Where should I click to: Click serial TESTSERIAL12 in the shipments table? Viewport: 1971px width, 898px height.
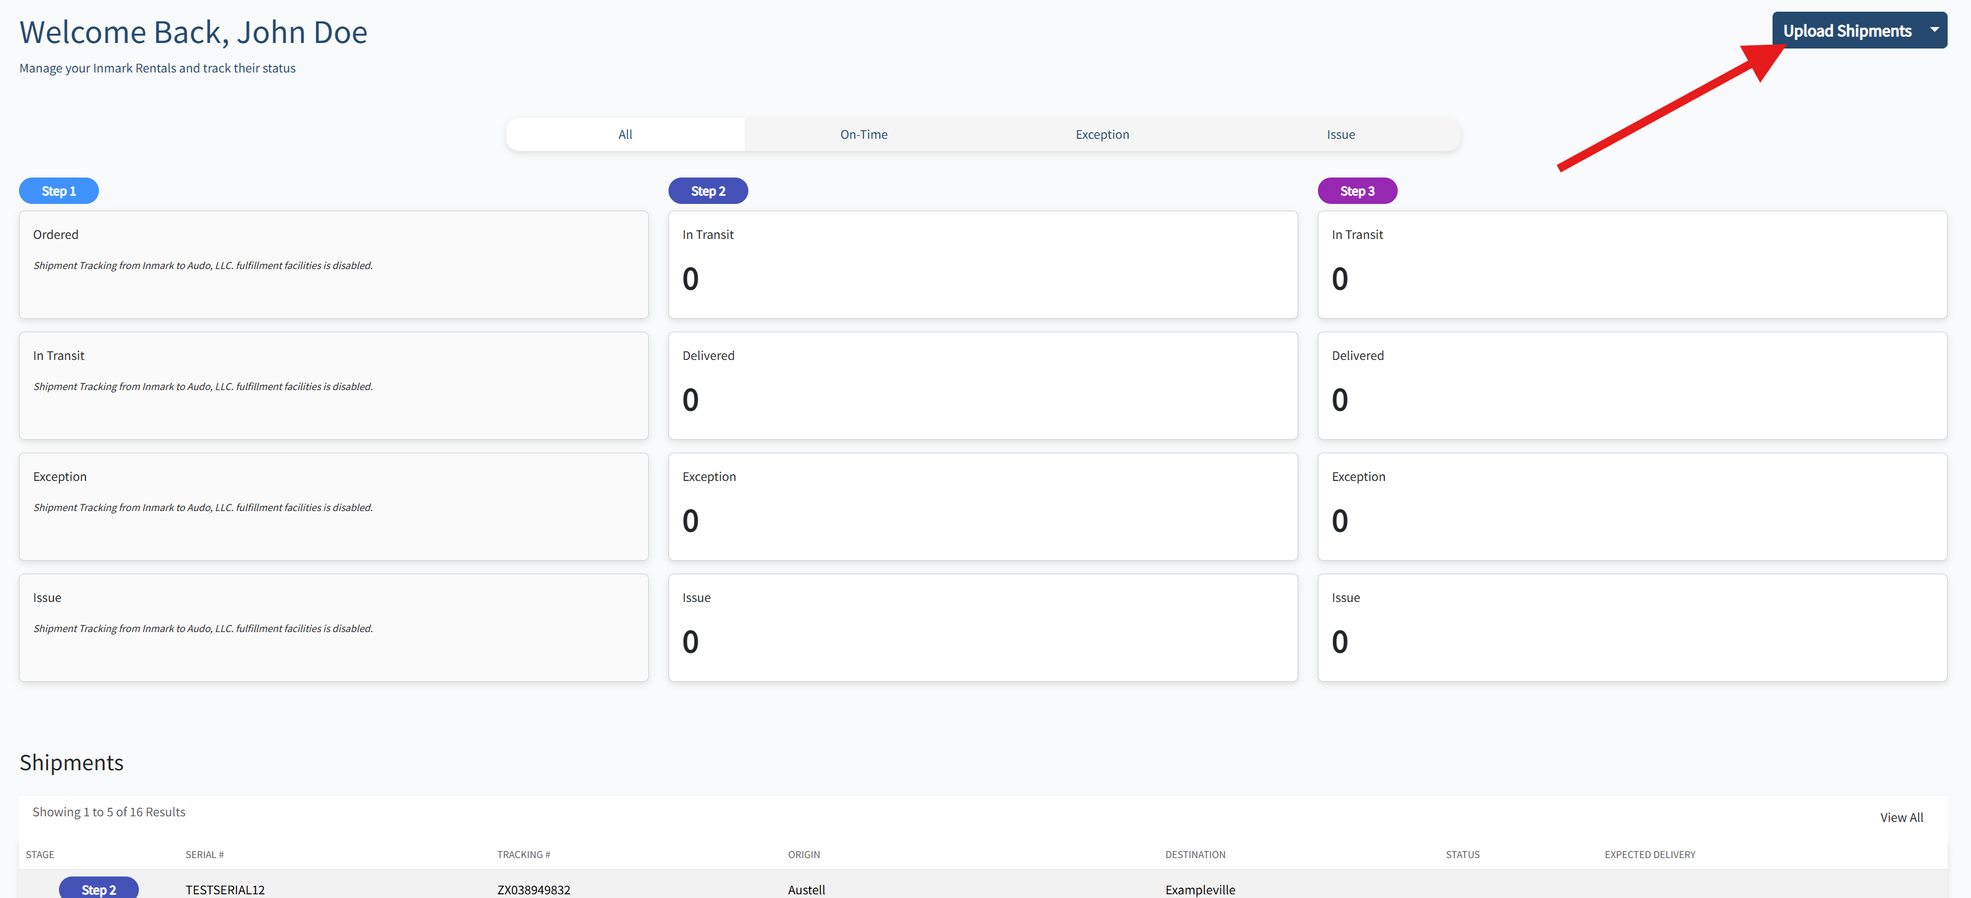(225, 889)
